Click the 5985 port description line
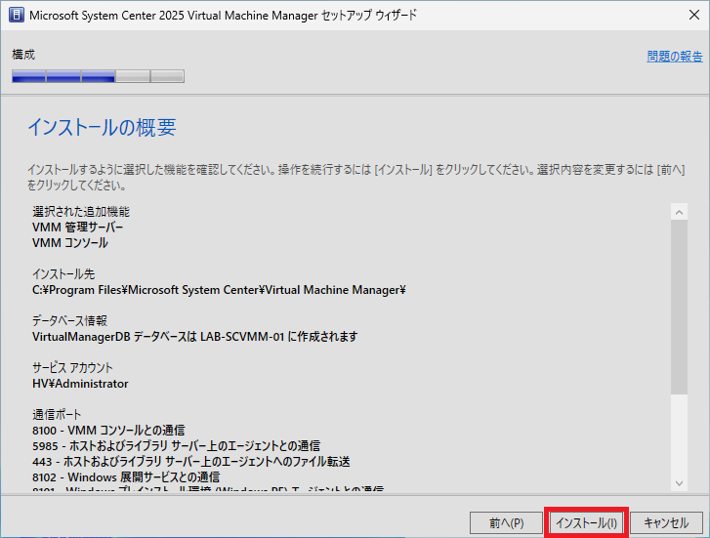 pyautogui.click(x=176, y=446)
